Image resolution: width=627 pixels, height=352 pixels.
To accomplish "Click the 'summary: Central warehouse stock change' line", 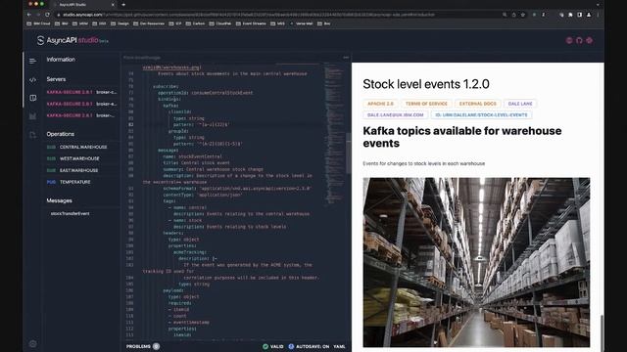I will [213, 169].
